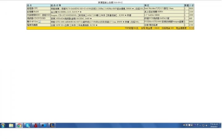
Task: Launch League of Legends from taskbar
Action: click(x=52, y=125)
